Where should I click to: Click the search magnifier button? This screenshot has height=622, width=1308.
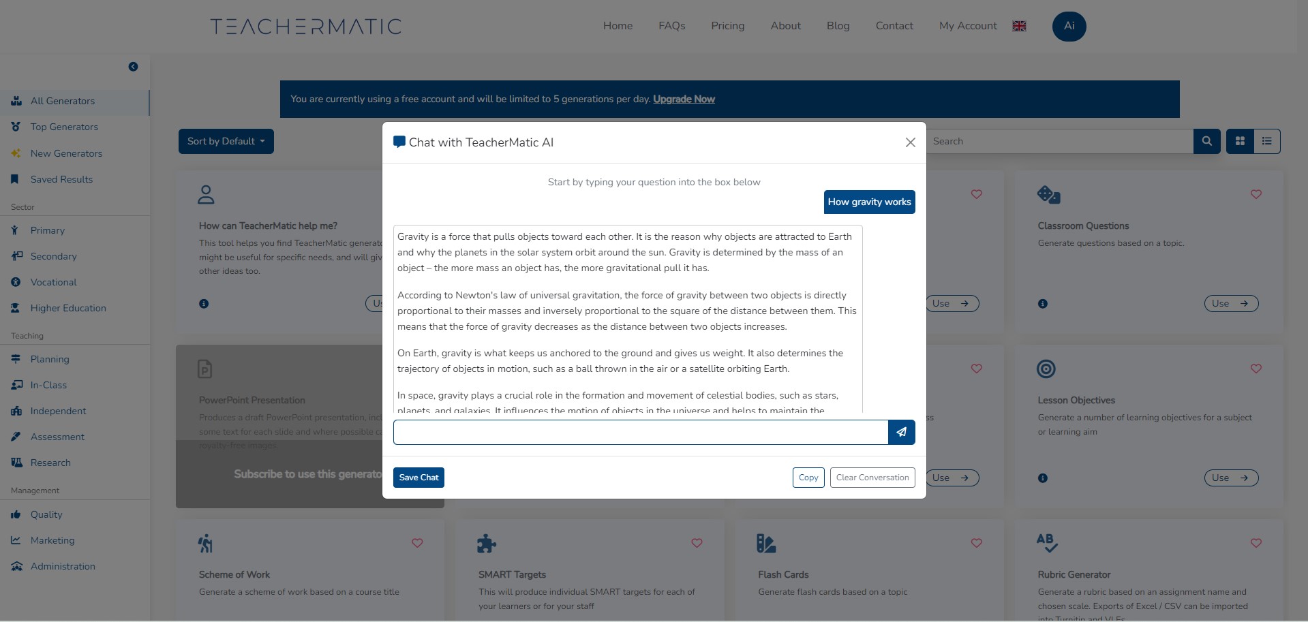tap(1206, 141)
